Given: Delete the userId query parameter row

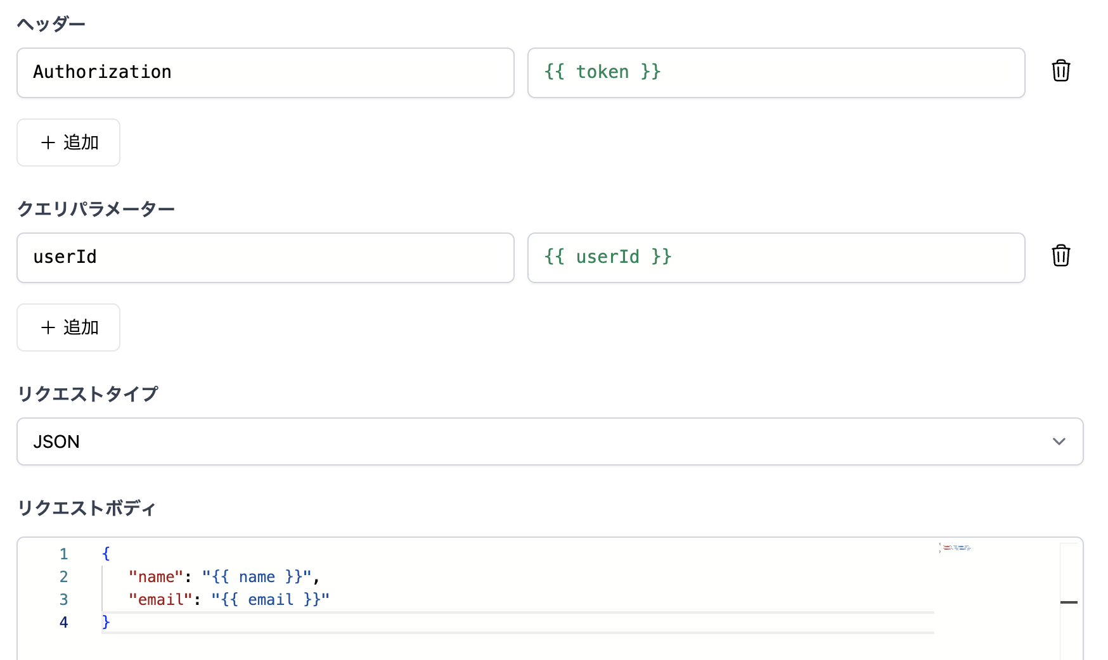Looking at the screenshot, I should coord(1060,256).
